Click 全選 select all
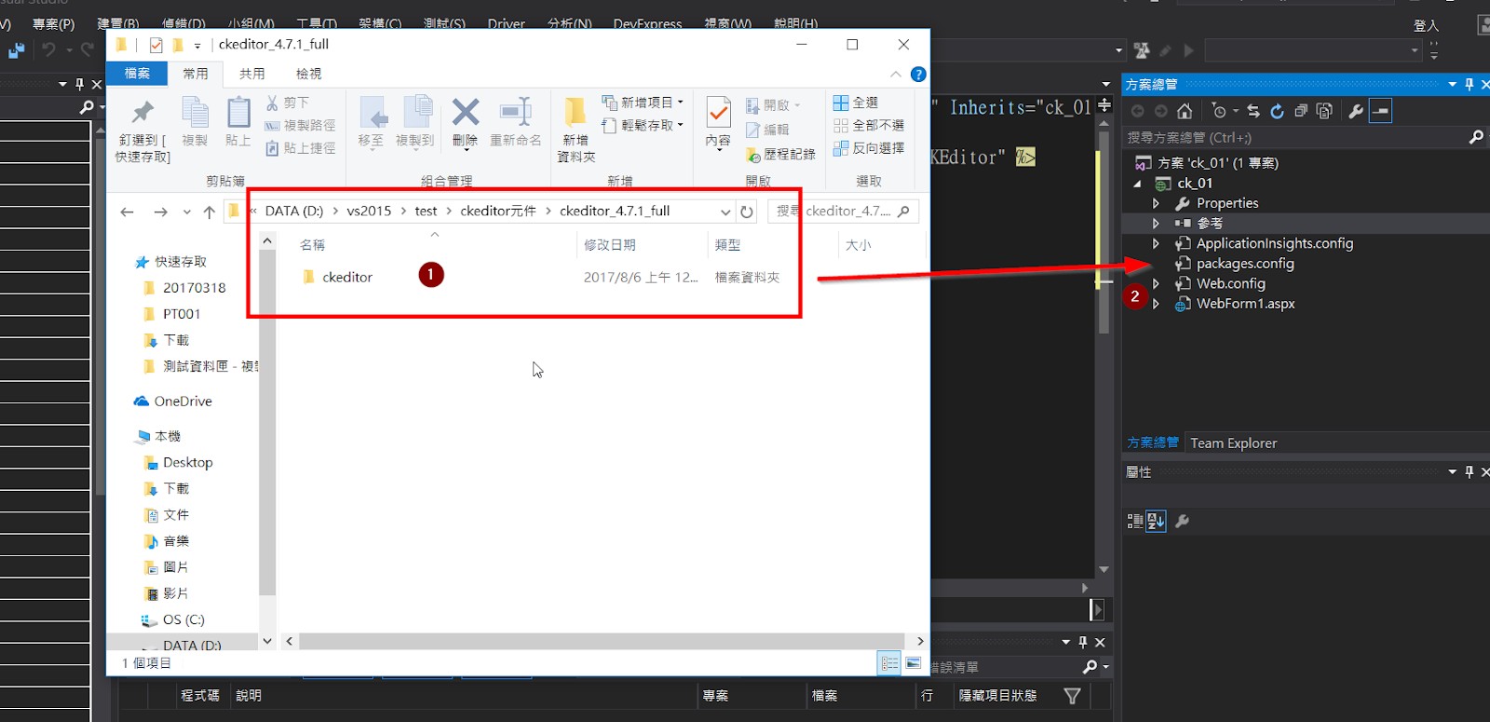This screenshot has width=1490, height=722. pyautogui.click(x=856, y=102)
